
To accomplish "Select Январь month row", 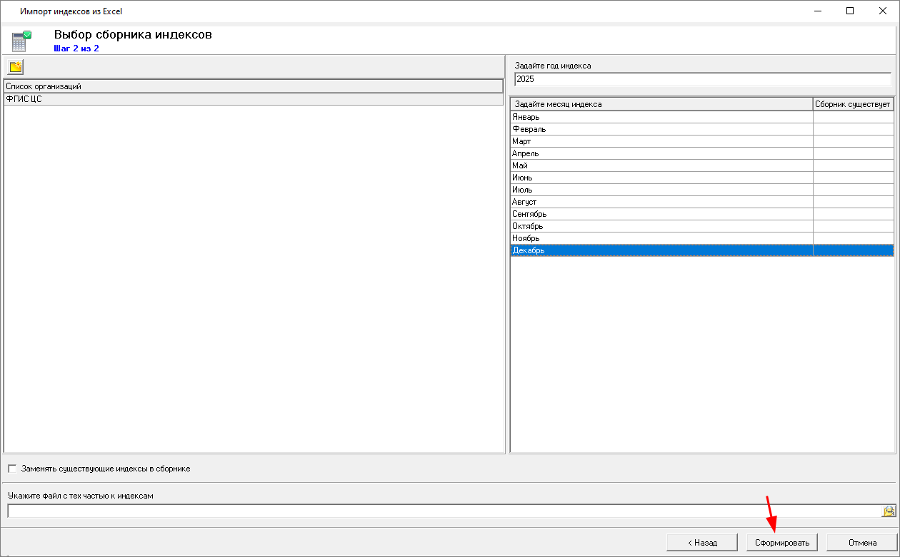I will tap(661, 117).
